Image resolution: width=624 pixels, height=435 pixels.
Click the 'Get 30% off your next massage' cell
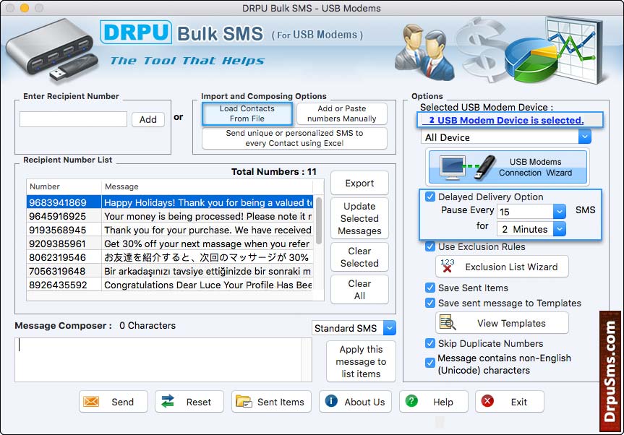(x=208, y=244)
